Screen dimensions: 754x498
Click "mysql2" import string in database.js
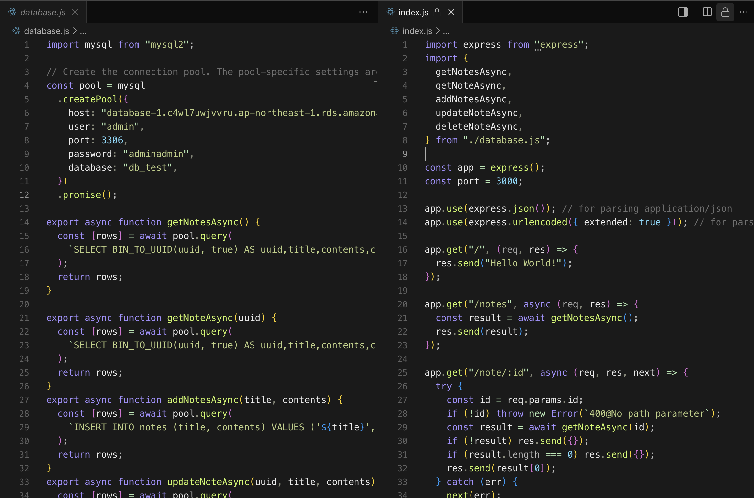pyautogui.click(x=167, y=45)
